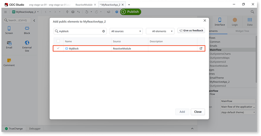The image size is (261, 136).
Task: Undo the last action
Action: (x=87, y=12)
